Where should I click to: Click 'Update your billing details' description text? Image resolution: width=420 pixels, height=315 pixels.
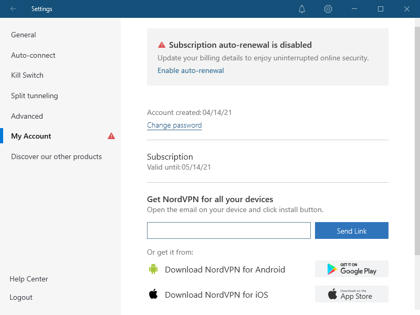263,58
